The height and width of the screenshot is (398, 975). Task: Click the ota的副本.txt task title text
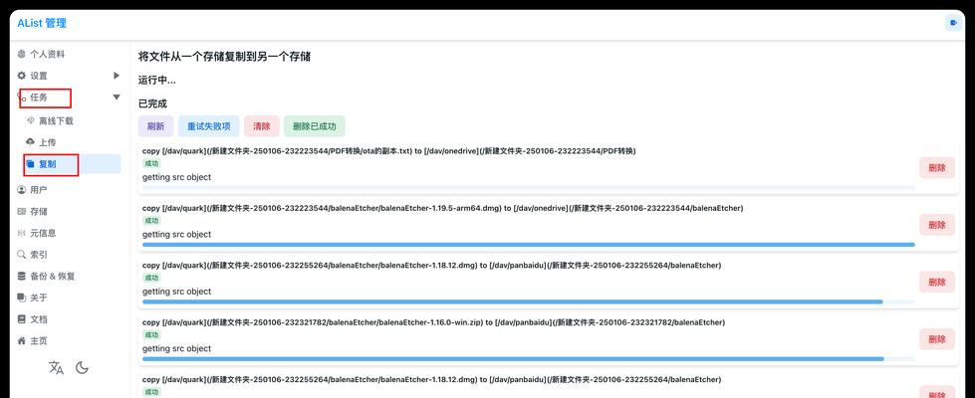point(388,151)
